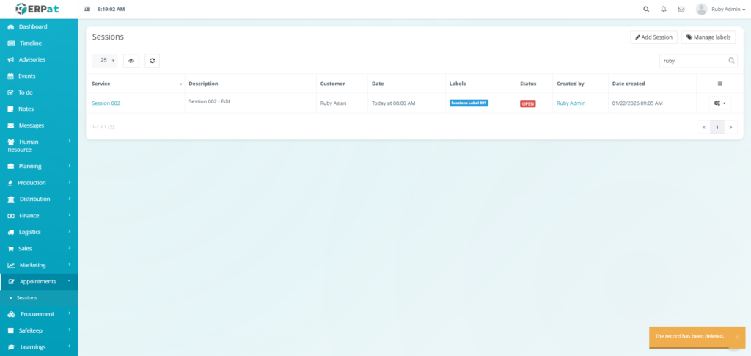Click the search box containing ruby

692,61
